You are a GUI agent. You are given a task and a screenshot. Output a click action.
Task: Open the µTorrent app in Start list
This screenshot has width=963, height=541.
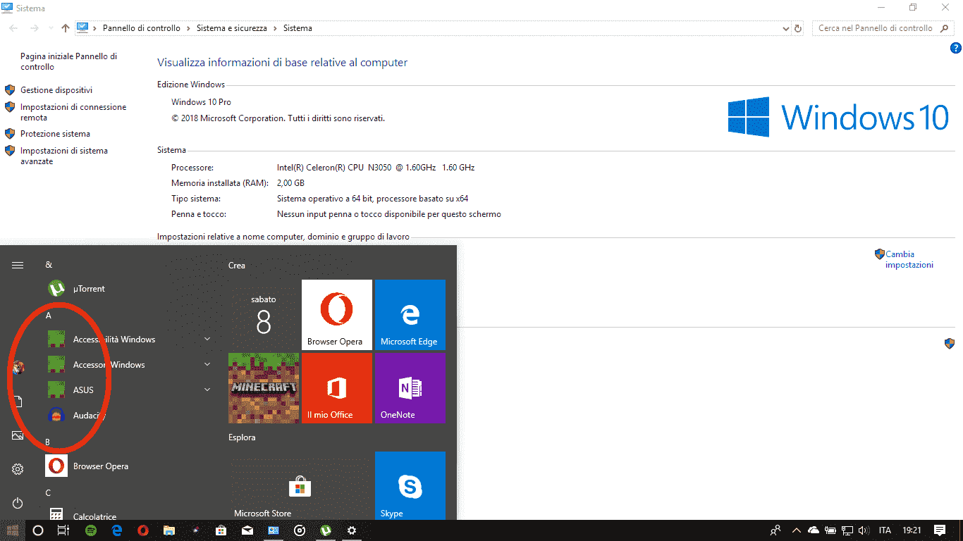click(88, 289)
